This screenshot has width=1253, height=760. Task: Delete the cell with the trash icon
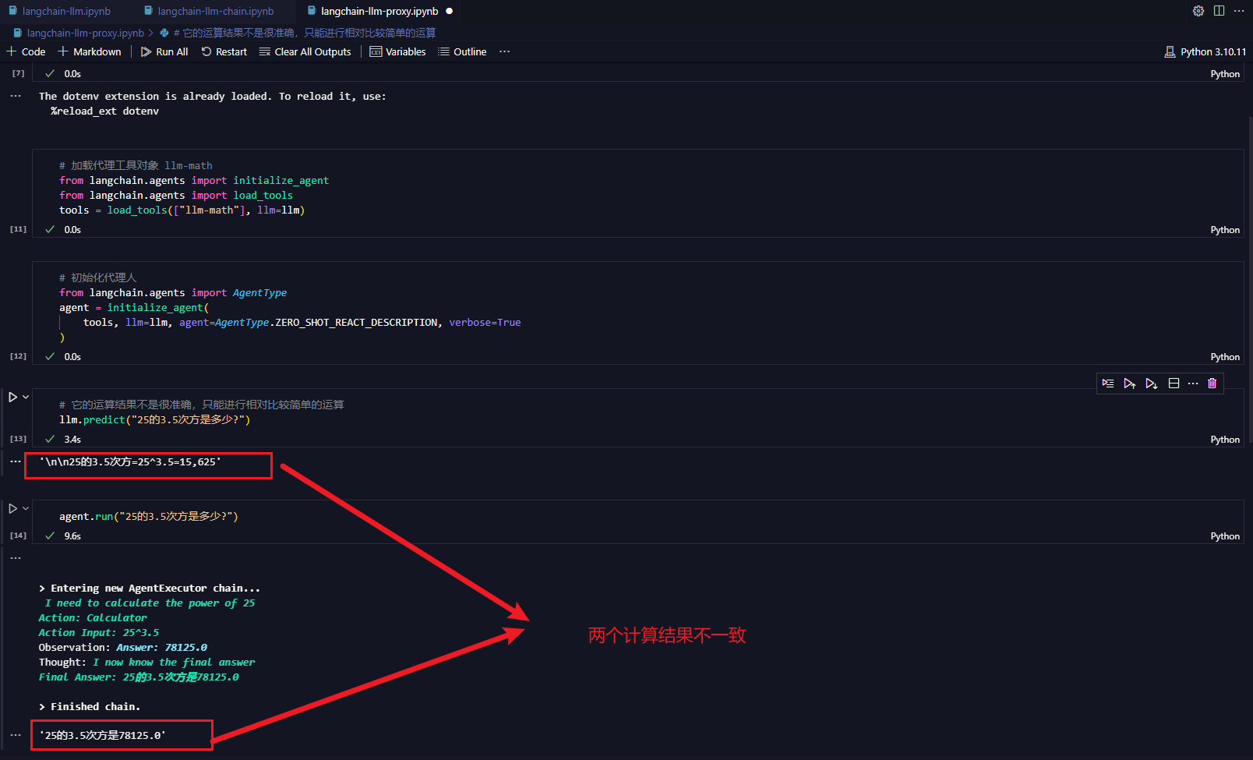[1212, 384]
